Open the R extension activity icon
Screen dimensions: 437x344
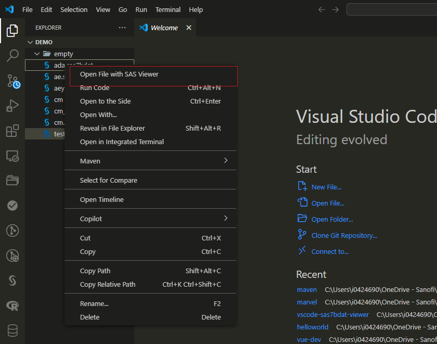tap(12, 306)
